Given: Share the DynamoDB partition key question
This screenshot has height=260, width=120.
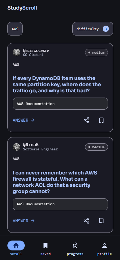Looking at the screenshot, I should pyautogui.click(x=86, y=120).
